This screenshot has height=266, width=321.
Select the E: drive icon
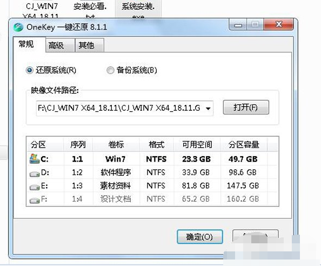[35, 187]
